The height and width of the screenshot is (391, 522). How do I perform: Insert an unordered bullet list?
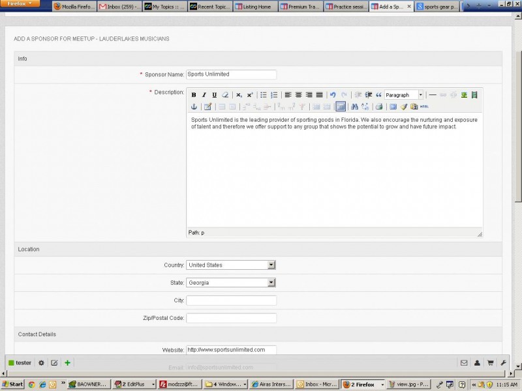264,95
